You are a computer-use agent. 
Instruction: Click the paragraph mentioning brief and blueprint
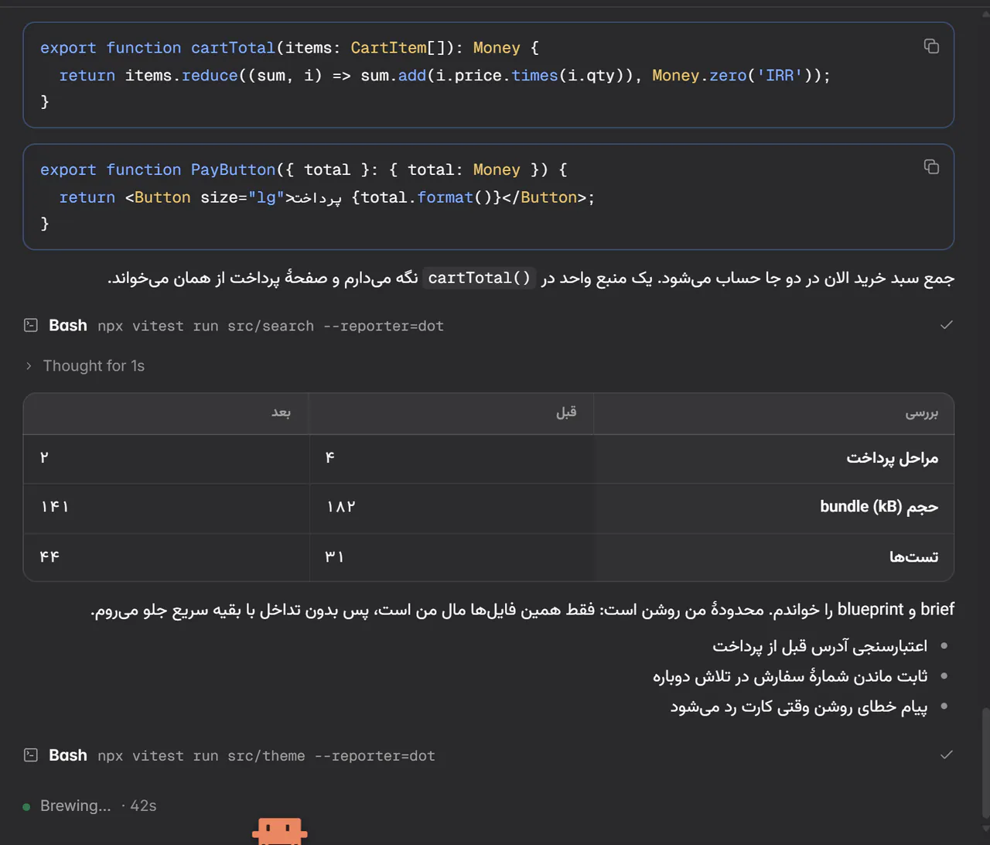(522, 611)
